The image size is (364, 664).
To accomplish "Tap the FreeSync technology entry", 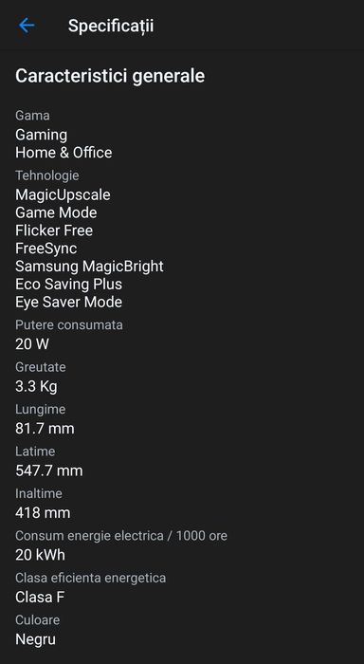I will (x=45, y=249).
